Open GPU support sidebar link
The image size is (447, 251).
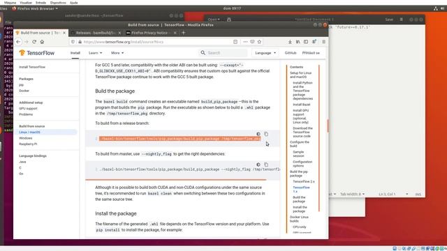click(28, 109)
